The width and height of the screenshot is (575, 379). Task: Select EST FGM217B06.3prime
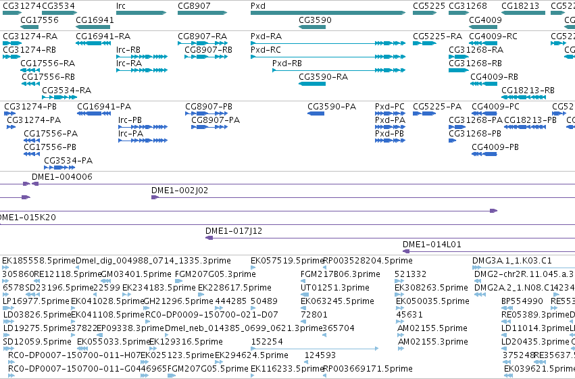[x=304, y=281]
